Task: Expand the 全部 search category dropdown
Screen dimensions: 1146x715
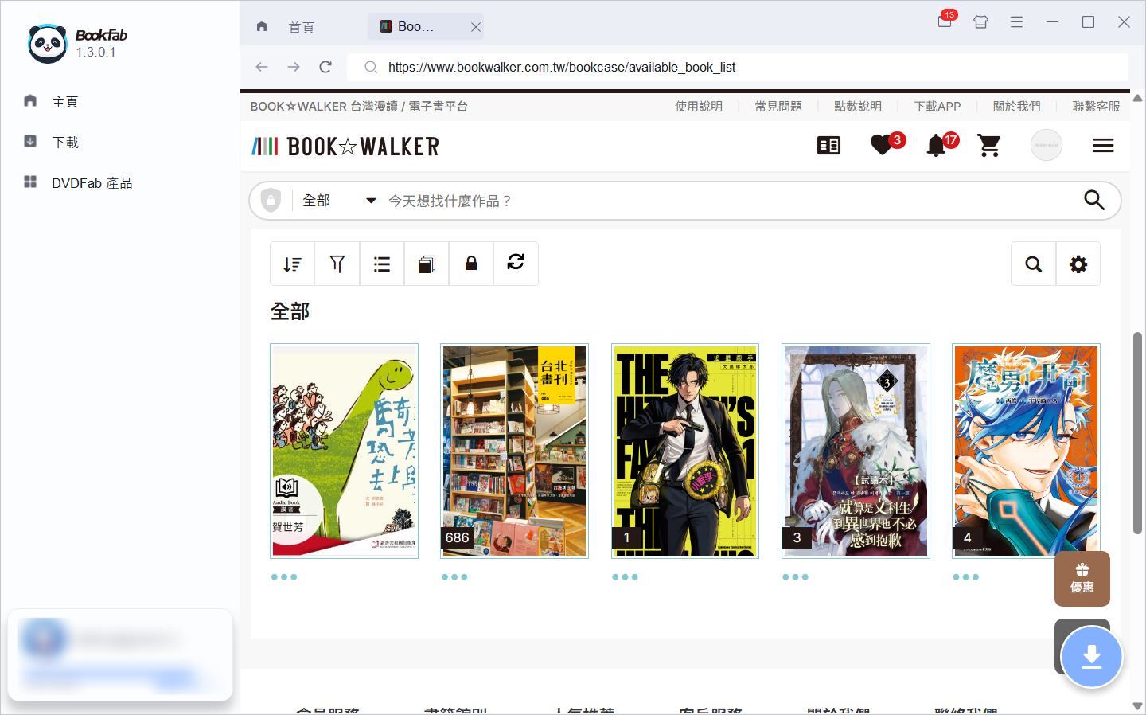Action: point(339,201)
